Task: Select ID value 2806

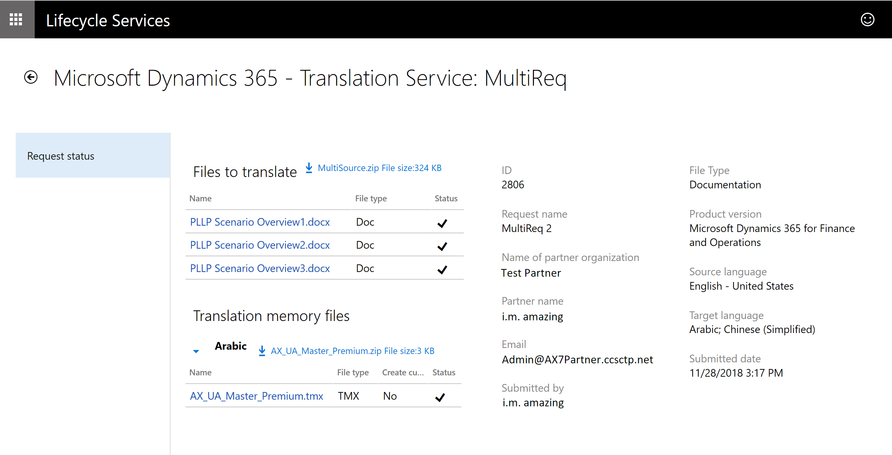Action: [513, 185]
